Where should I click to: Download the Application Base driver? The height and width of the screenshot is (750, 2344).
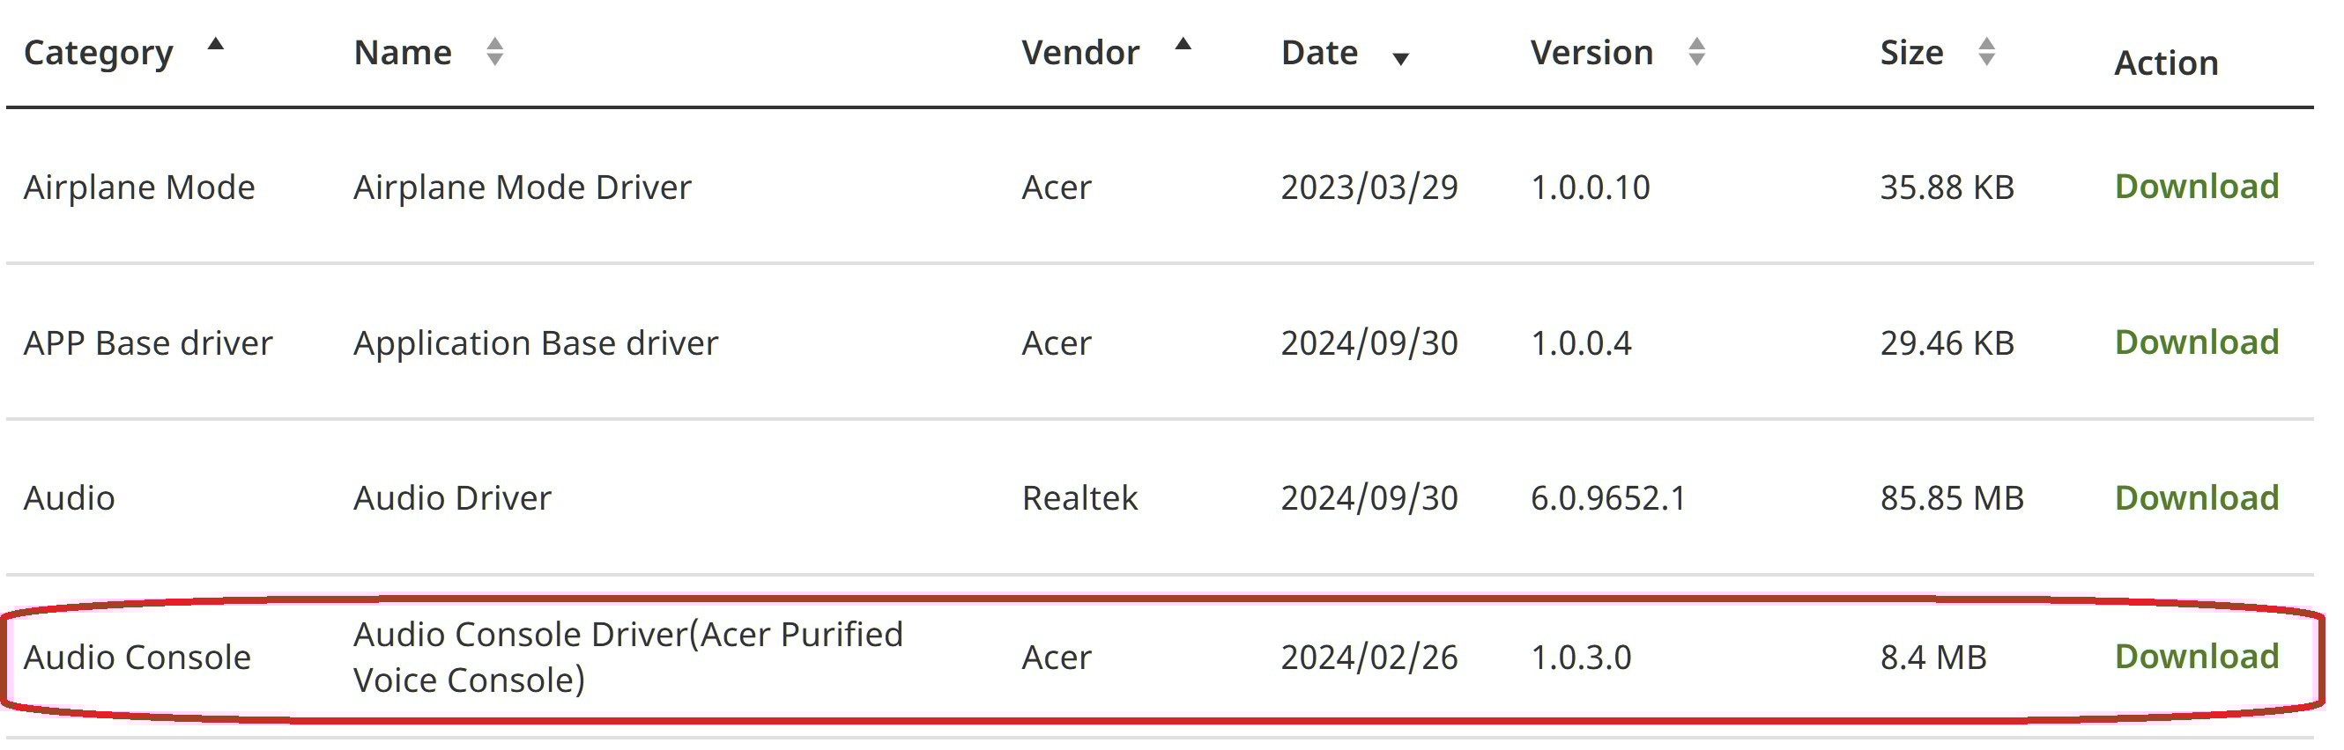(x=2197, y=342)
